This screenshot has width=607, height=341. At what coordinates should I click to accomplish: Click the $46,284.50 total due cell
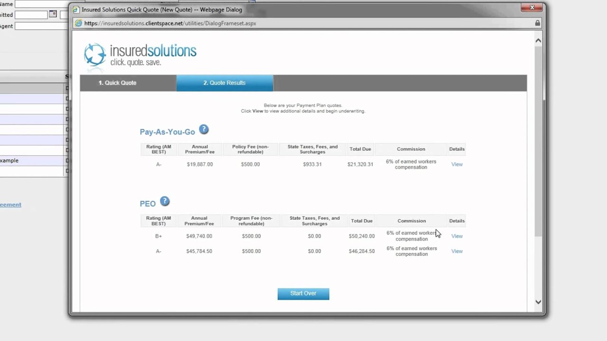coord(362,251)
